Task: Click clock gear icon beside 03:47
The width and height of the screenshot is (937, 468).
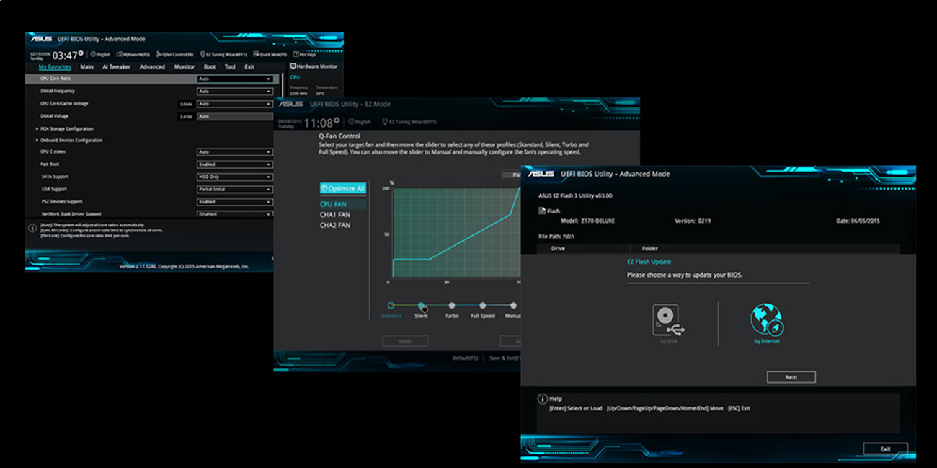Action: click(81, 53)
